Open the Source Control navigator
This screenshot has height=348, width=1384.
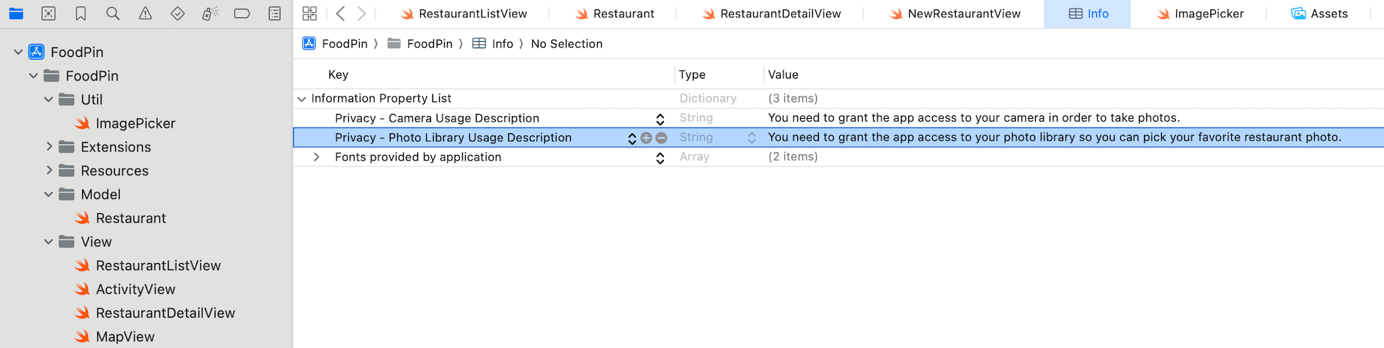coord(48,14)
